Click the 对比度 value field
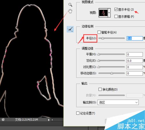Viewport: 145px width, 130px height. click(135, 67)
